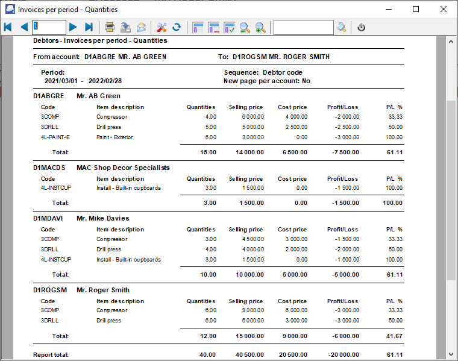The image size is (458, 361).
Task: Click 'MAC Shop Decor Specialists' debtor name
Action: (123, 168)
